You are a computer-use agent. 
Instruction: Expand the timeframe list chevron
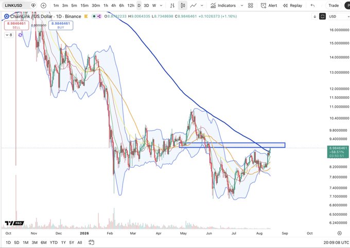161,6
